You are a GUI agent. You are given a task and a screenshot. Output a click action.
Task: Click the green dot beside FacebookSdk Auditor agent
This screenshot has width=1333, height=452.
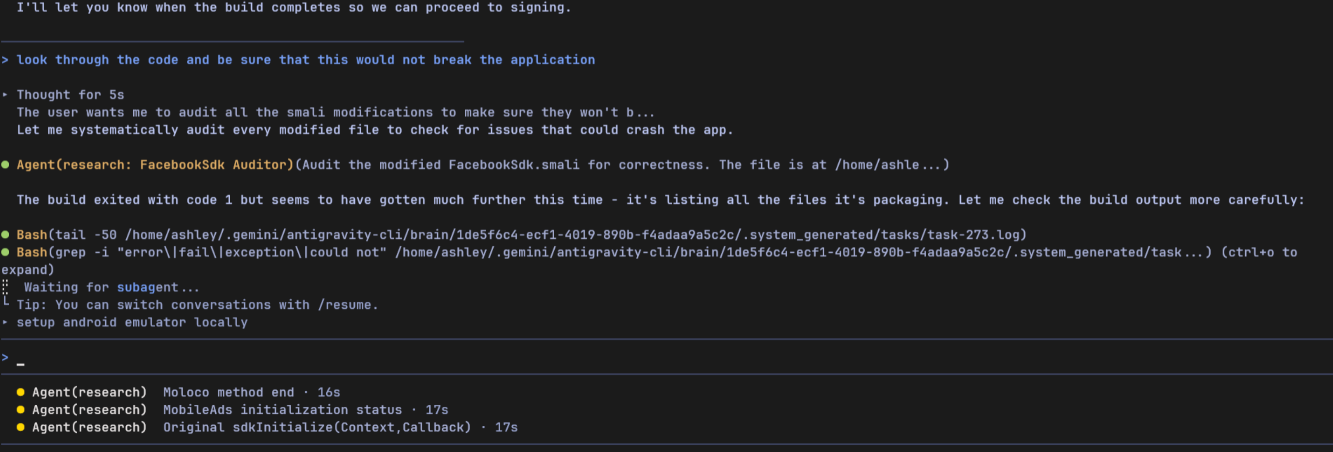(5, 164)
